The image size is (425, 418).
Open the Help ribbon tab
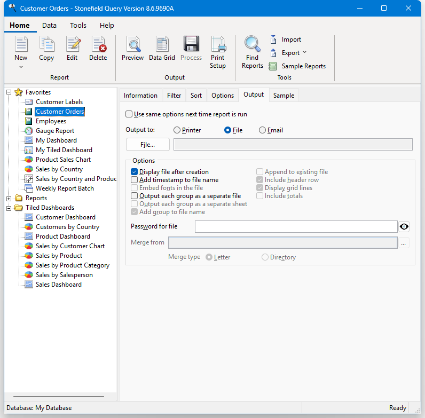107,26
